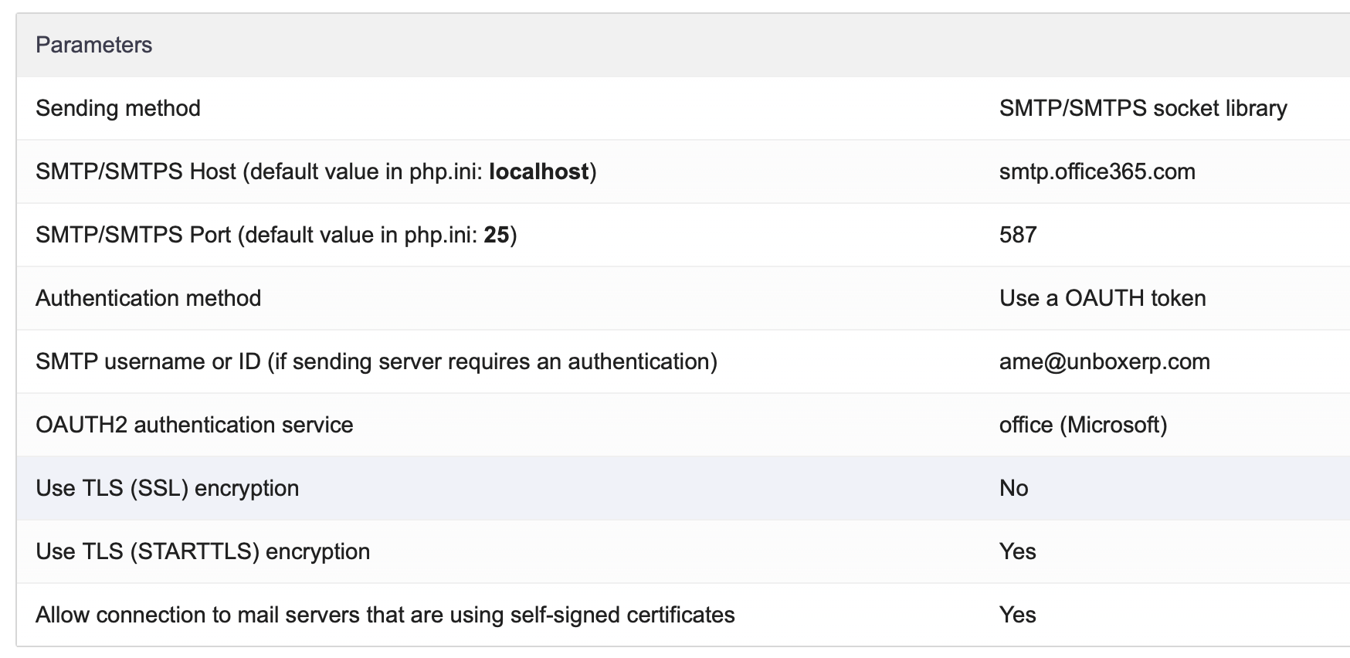The image size is (1350, 658).
Task: Select the Yes value for STARTTLS encryption
Action: (x=1017, y=551)
